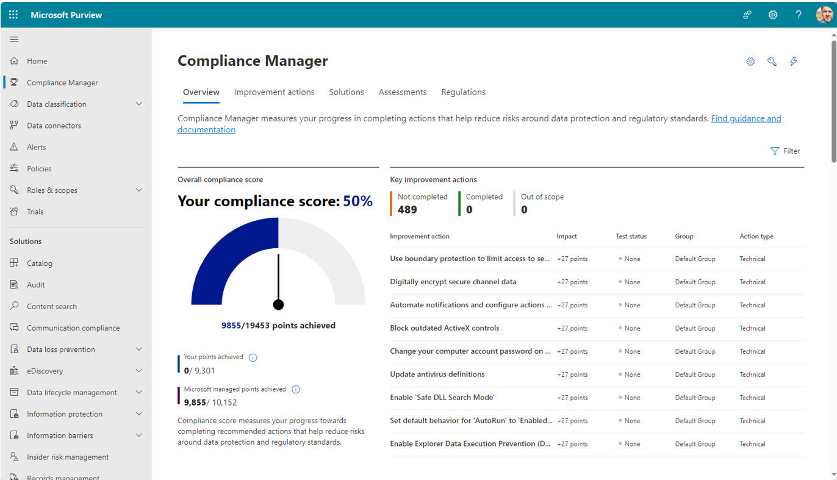Click the settings gear in top header
Viewport: 837px width, 480px height.
773,15
